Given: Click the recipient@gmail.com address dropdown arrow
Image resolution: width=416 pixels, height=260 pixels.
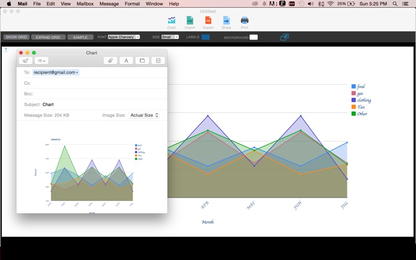Looking at the screenshot, I should point(77,72).
